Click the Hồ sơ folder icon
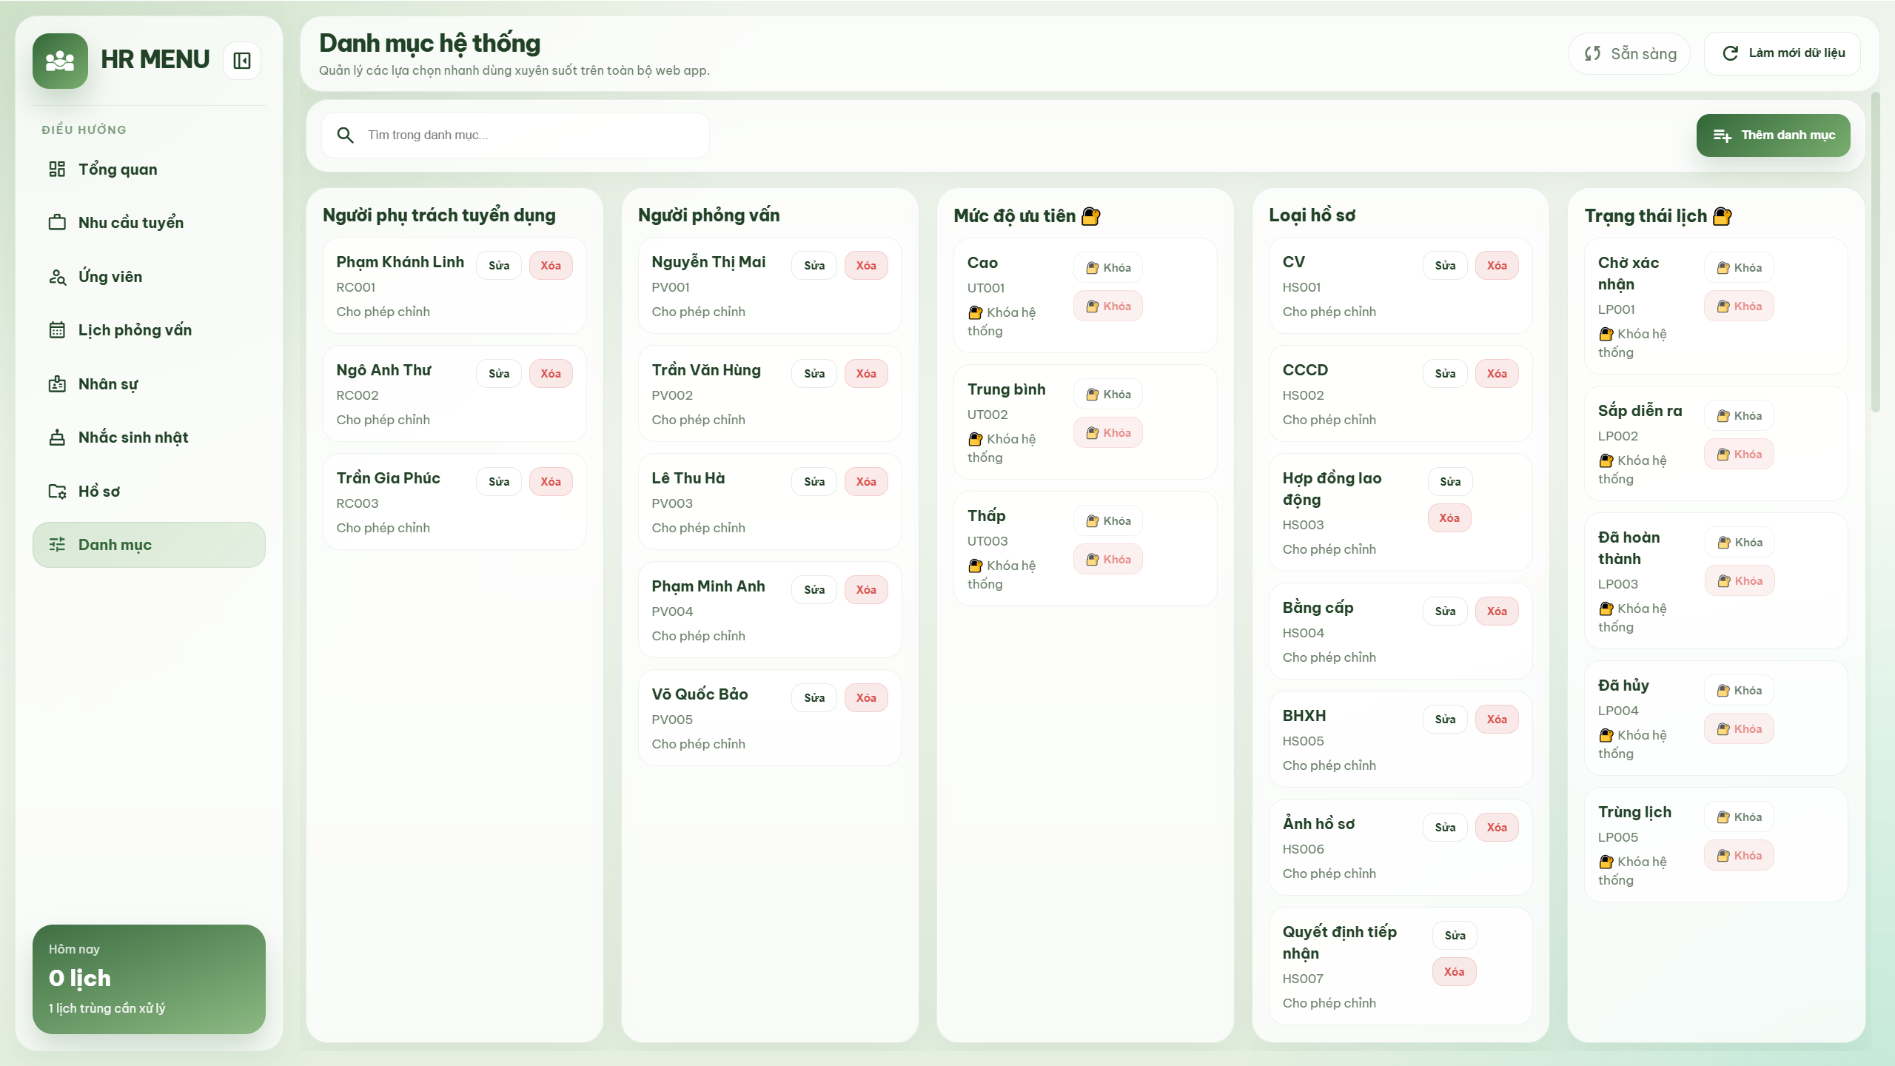Screen dimensions: 1895x1066 coord(58,491)
